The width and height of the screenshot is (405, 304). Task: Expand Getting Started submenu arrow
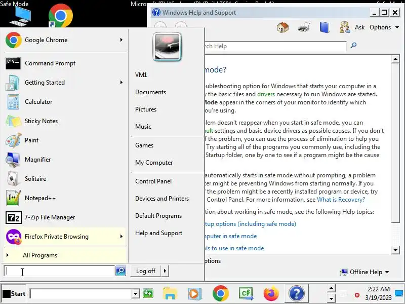[x=121, y=83]
